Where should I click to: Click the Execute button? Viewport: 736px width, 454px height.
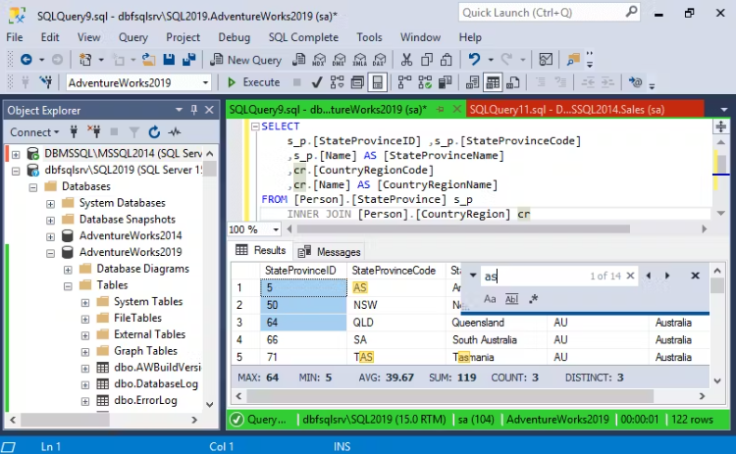[x=253, y=82]
